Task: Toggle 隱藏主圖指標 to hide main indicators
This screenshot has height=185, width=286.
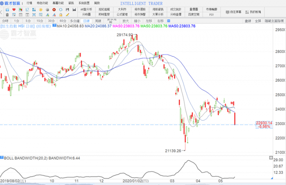Action: 274,21
